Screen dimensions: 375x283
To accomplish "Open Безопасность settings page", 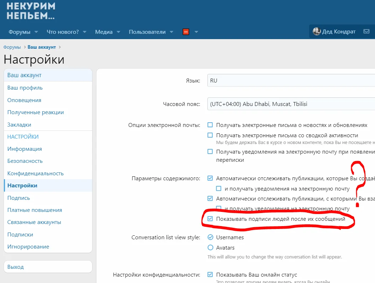I will (48, 161).
